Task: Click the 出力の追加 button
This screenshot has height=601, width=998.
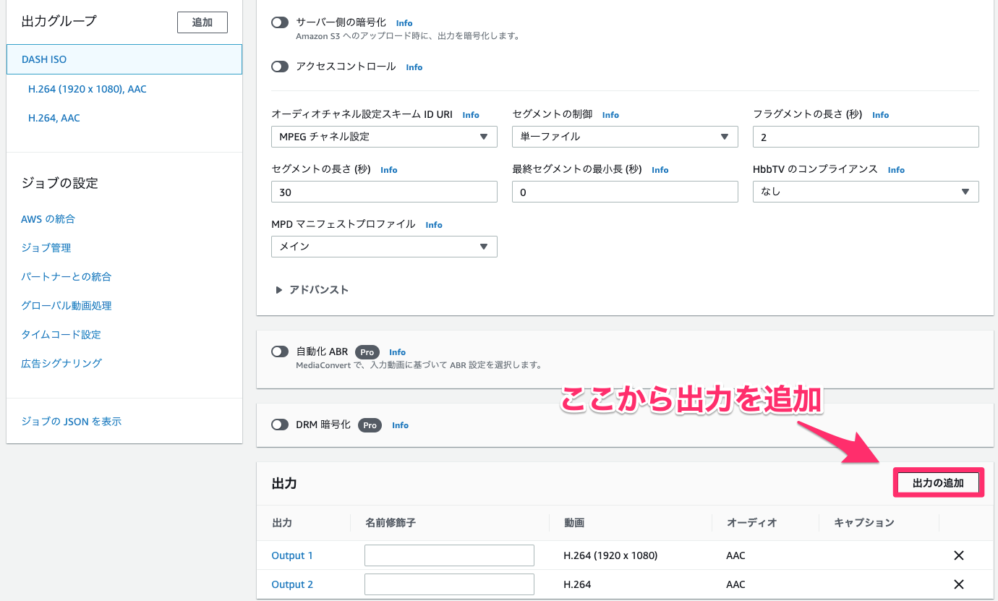Action: click(x=938, y=482)
